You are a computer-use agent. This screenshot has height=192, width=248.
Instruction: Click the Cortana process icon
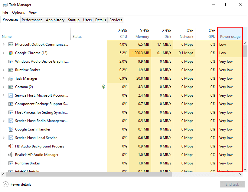point(11,87)
